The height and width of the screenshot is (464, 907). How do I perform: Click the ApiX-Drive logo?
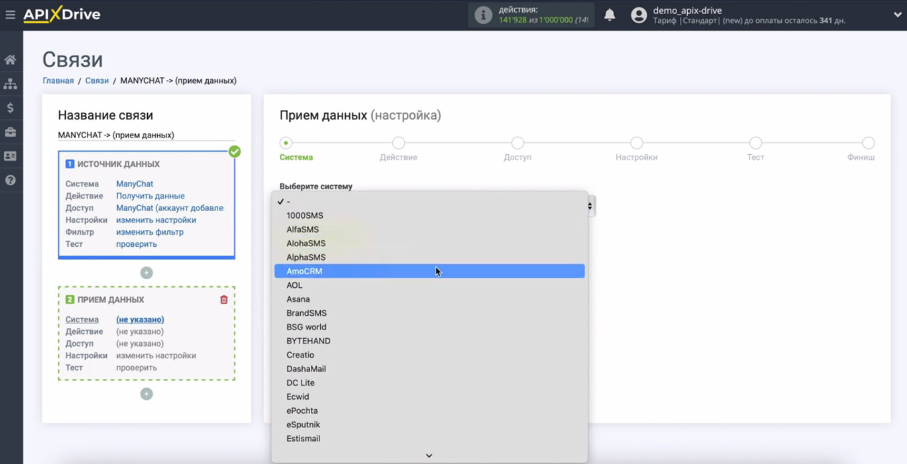[62, 14]
